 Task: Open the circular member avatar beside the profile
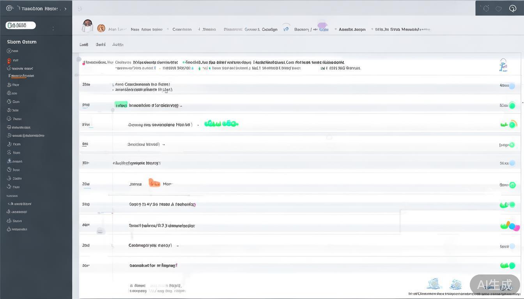[101, 28]
